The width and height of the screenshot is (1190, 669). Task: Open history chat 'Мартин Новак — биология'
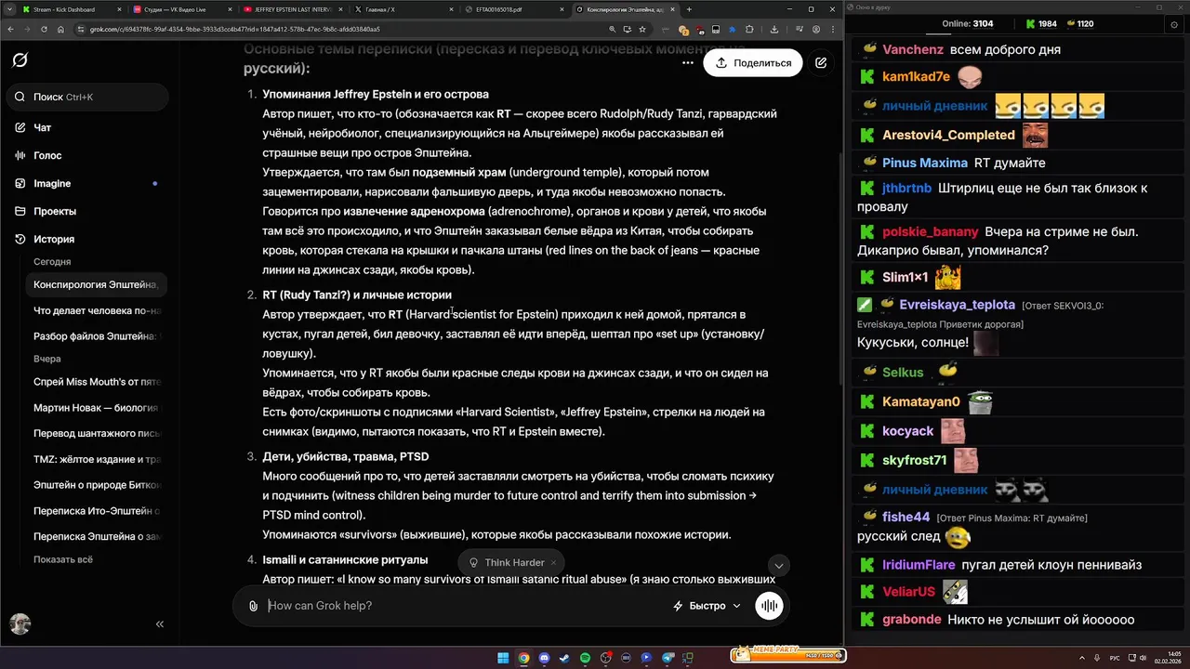[97, 407]
